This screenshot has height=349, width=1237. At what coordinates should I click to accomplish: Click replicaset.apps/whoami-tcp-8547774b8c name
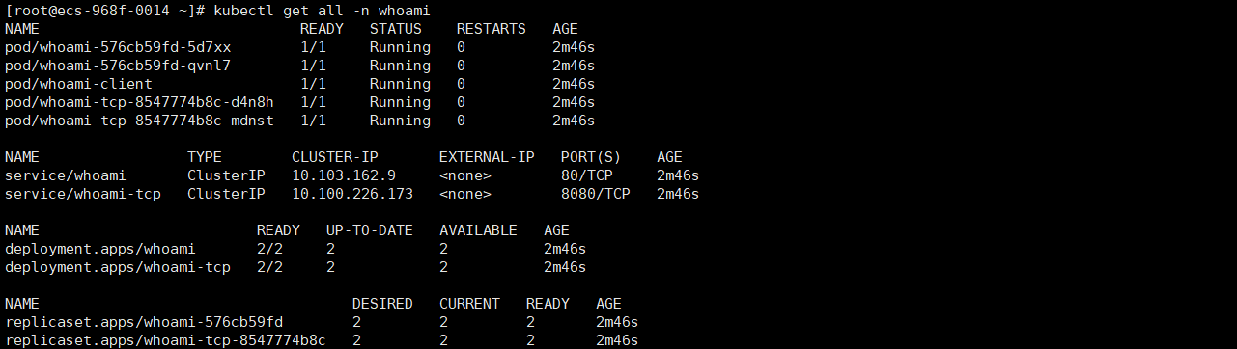pyautogui.click(x=165, y=340)
